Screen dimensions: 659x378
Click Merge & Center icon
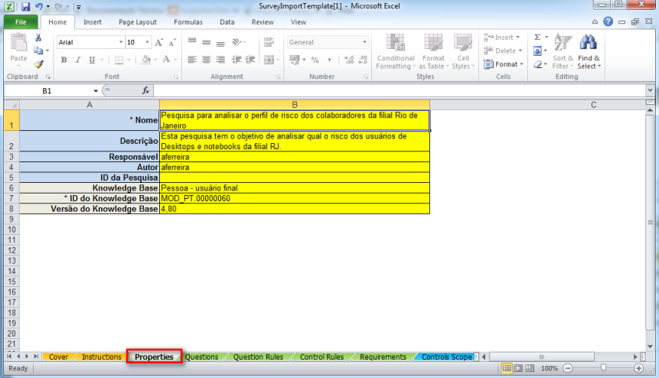point(269,60)
